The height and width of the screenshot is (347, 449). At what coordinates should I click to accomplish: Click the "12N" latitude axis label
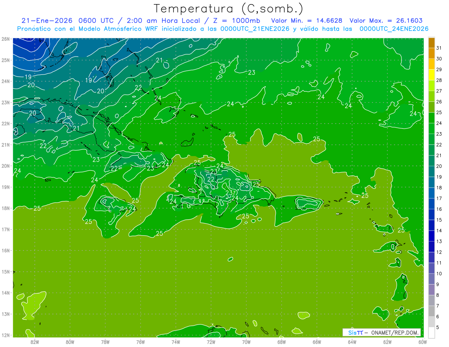tap(5, 335)
